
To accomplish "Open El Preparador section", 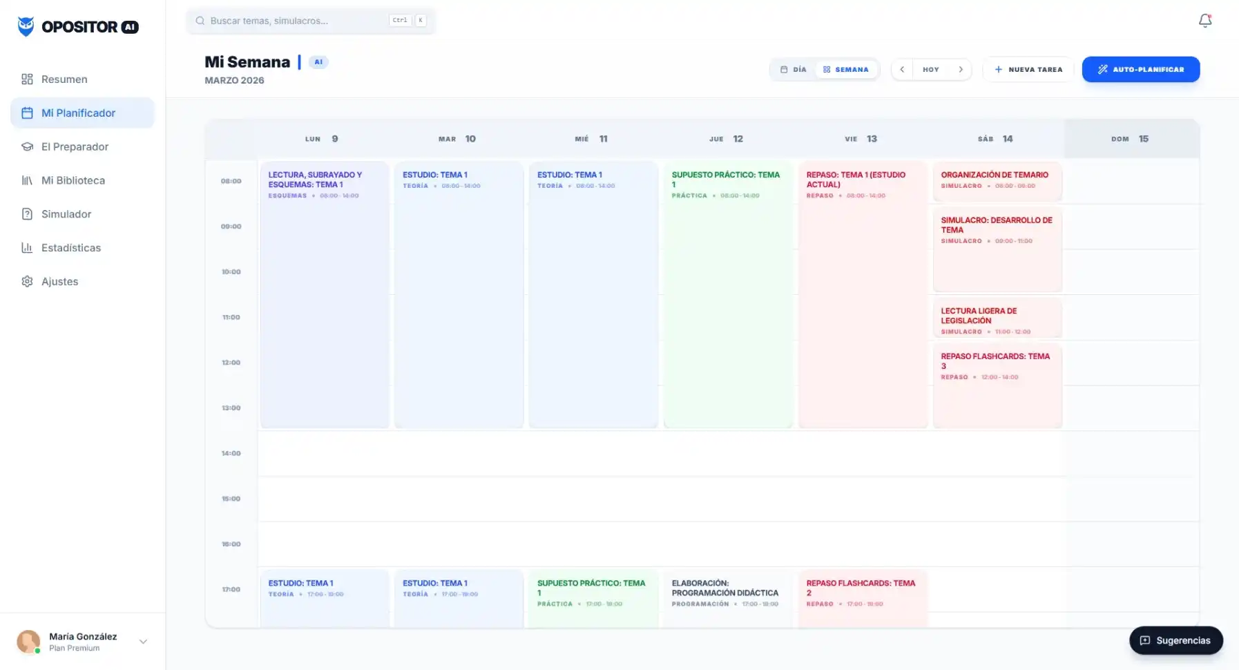I will (75, 146).
